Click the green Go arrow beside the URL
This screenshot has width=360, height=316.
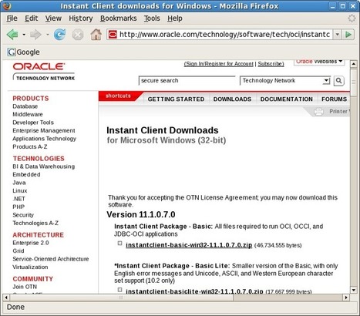pos(348,35)
